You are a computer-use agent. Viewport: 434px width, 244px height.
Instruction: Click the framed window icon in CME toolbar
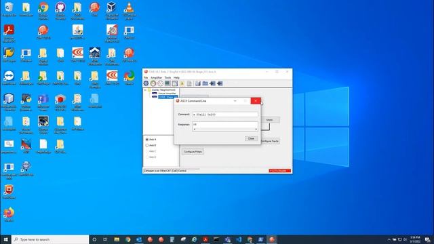(x=175, y=83)
